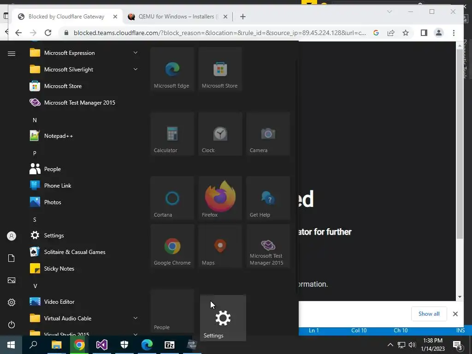Go back in Chrome
The image size is (472, 354).
pos(18,33)
